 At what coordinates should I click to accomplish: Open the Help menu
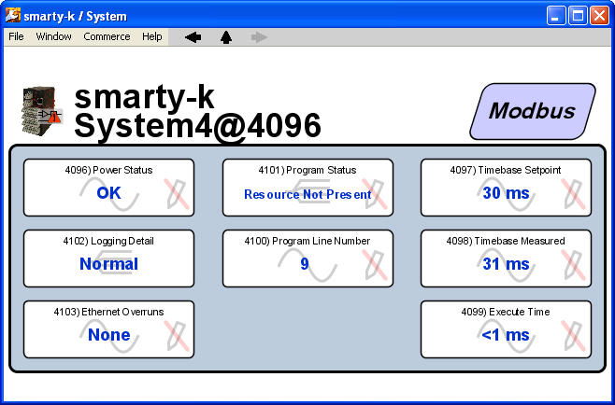152,36
